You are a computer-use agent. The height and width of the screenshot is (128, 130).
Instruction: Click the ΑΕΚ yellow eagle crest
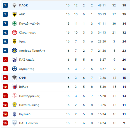[x=15, y=14]
